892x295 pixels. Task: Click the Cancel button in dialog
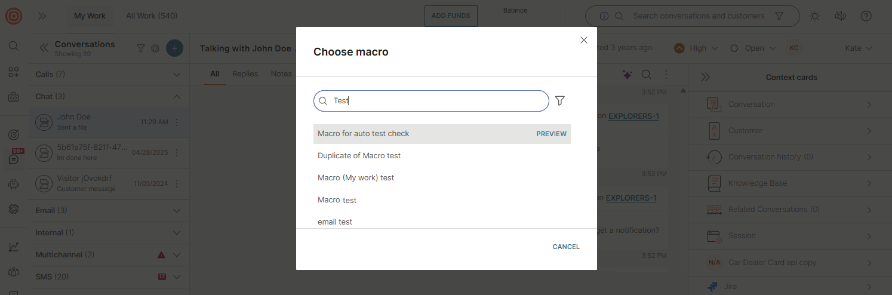tap(566, 247)
